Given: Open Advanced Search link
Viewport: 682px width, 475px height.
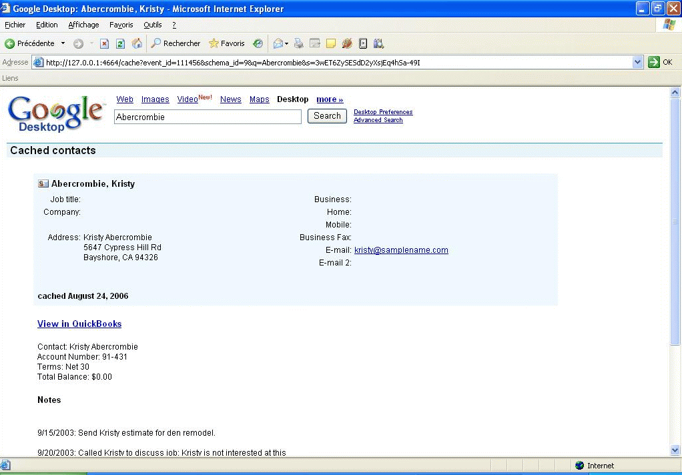Looking at the screenshot, I should tap(378, 120).
